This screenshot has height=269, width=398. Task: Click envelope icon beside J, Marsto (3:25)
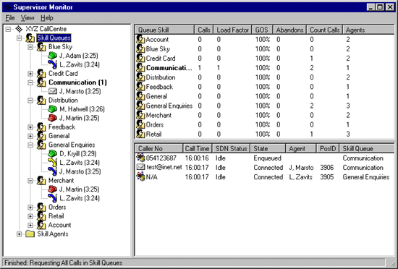pyautogui.click(x=53, y=91)
